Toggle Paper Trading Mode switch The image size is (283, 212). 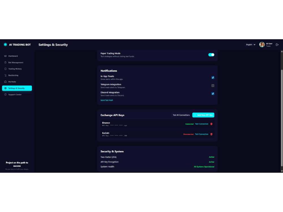click(211, 55)
